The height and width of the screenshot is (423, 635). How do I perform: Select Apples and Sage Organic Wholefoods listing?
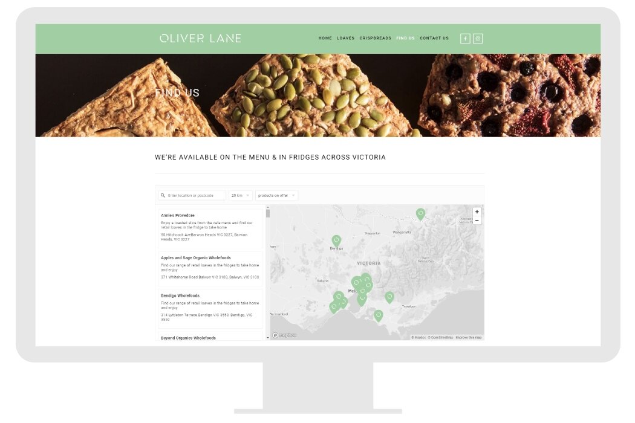210,268
